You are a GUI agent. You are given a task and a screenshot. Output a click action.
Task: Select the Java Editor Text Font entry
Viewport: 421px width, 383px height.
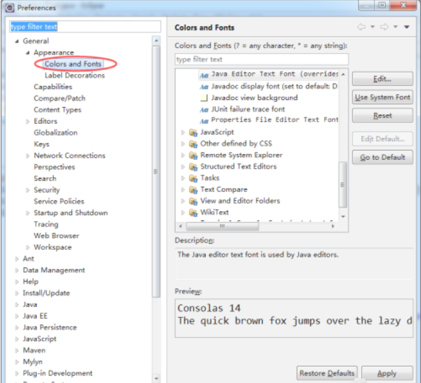click(272, 75)
